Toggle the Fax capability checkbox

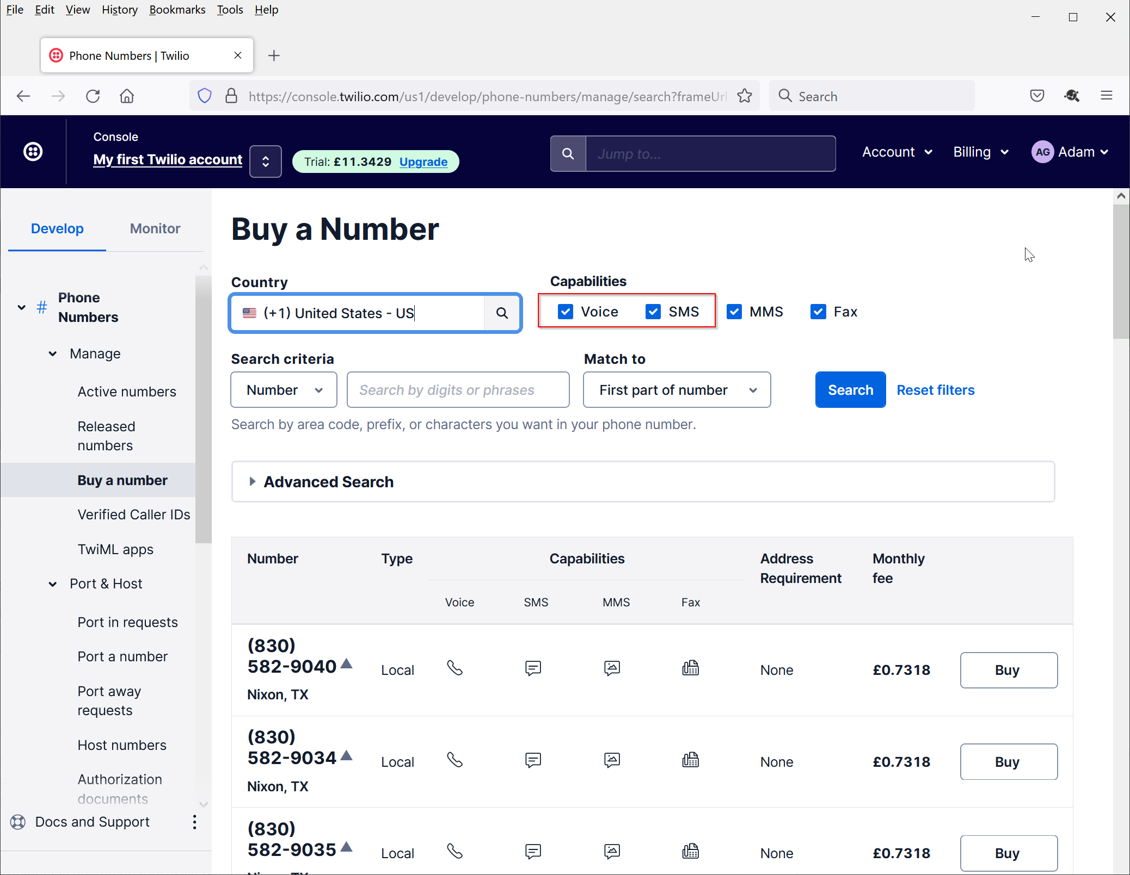(x=818, y=312)
